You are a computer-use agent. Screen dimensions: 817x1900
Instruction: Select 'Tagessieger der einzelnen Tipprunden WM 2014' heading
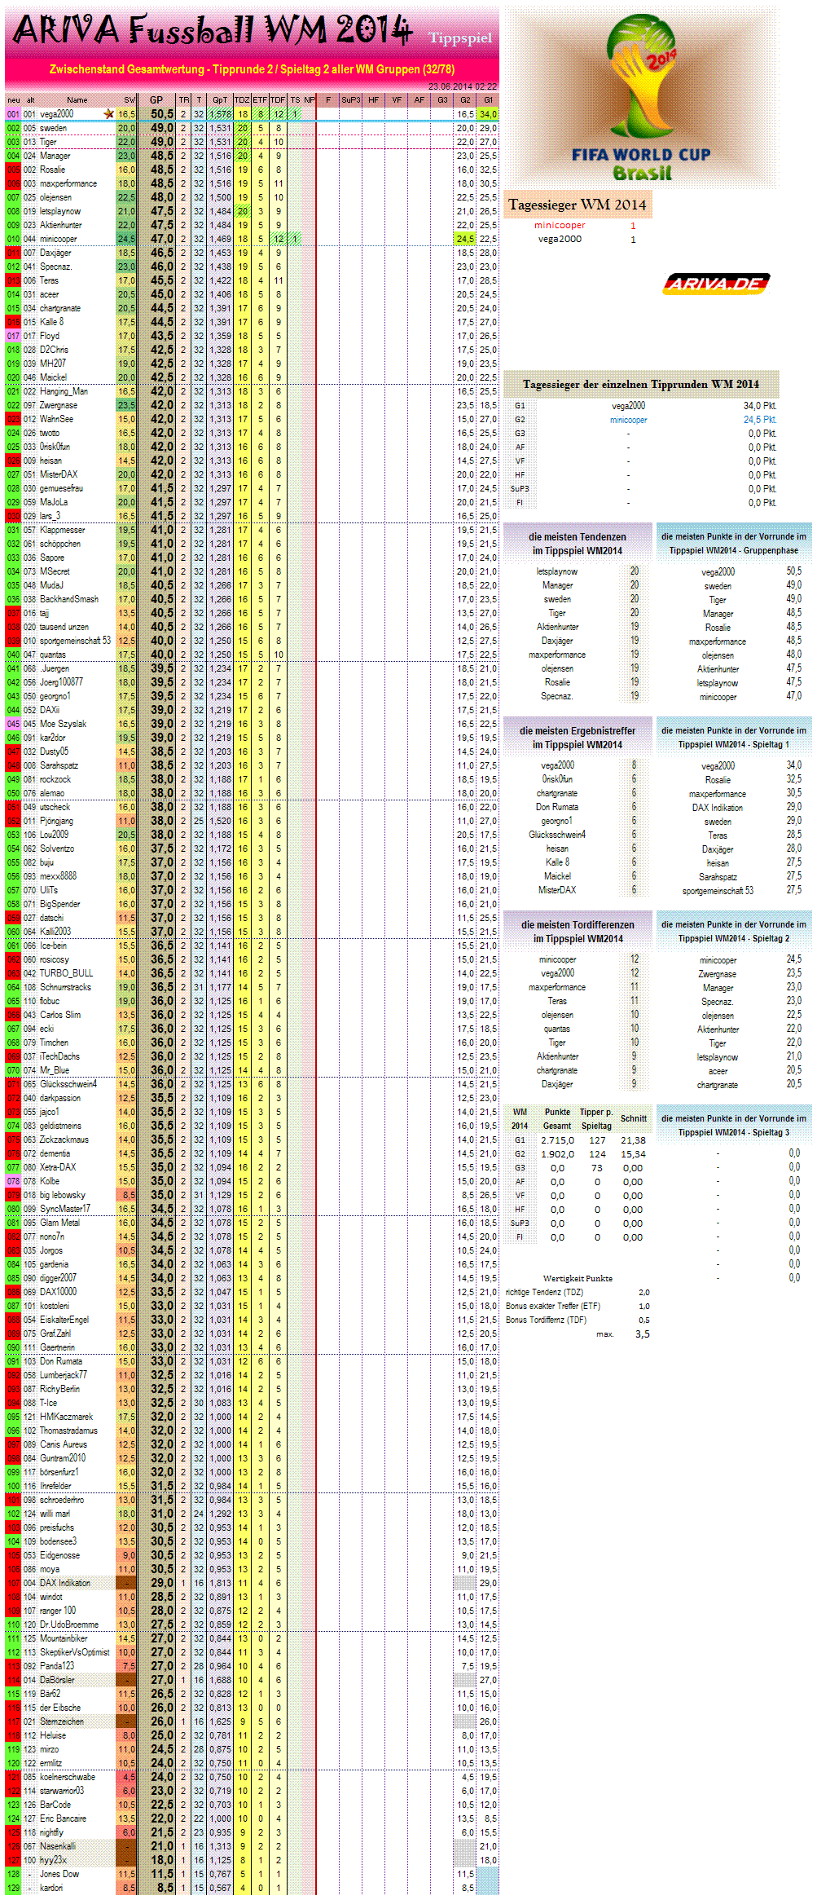click(641, 384)
